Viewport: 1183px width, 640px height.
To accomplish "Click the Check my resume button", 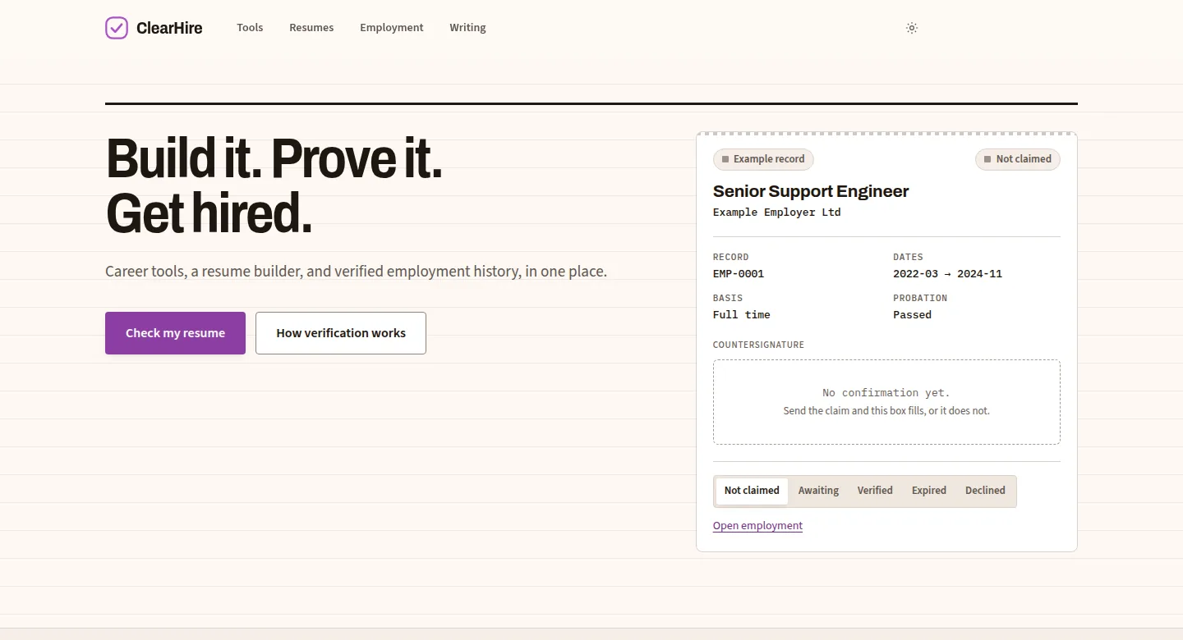I will coord(175,333).
